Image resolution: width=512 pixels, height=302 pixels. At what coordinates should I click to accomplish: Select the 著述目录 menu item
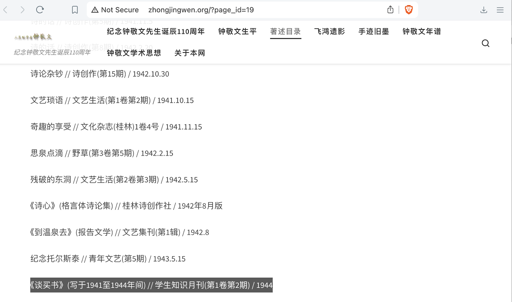point(285,31)
